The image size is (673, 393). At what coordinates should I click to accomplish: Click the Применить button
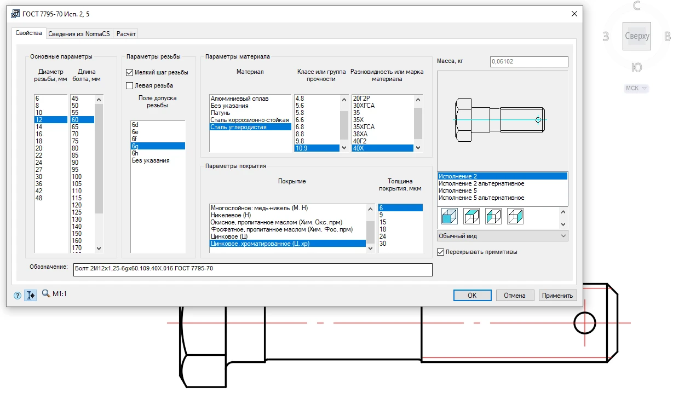[557, 296]
